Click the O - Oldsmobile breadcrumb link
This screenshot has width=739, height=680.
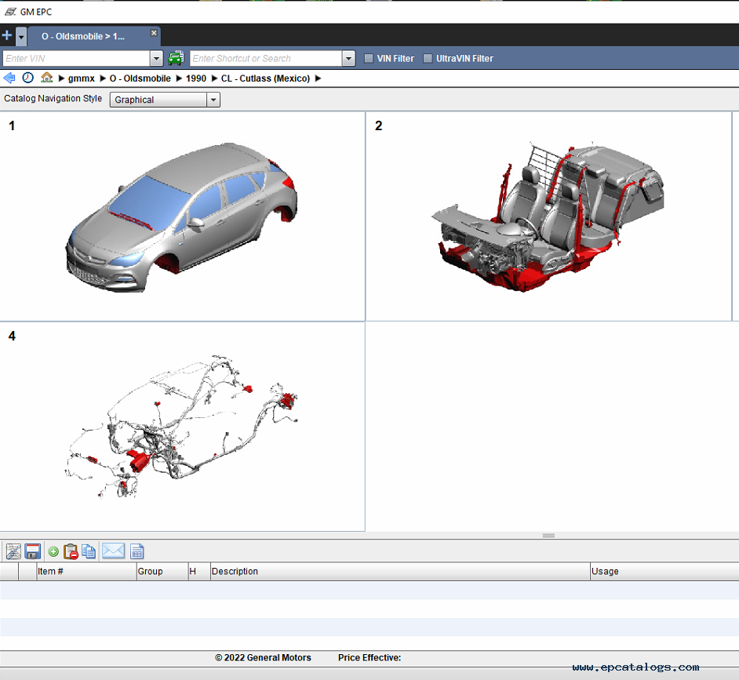coord(140,78)
